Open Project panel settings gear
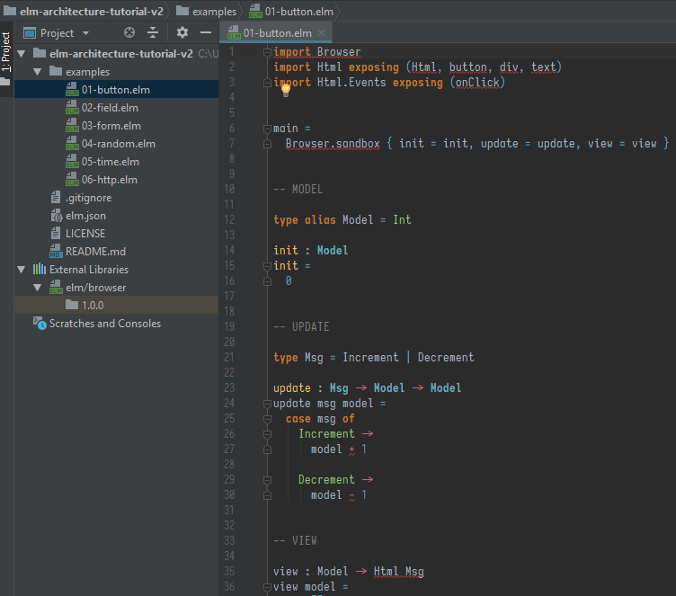 tap(182, 32)
